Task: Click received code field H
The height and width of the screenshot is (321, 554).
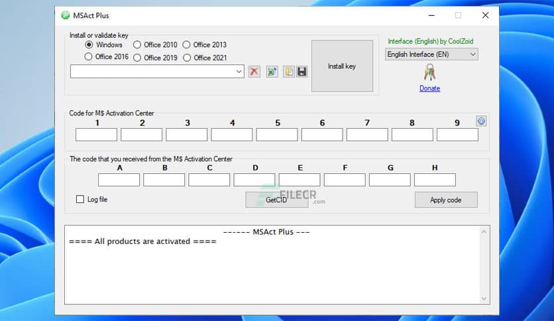Action: click(x=435, y=180)
